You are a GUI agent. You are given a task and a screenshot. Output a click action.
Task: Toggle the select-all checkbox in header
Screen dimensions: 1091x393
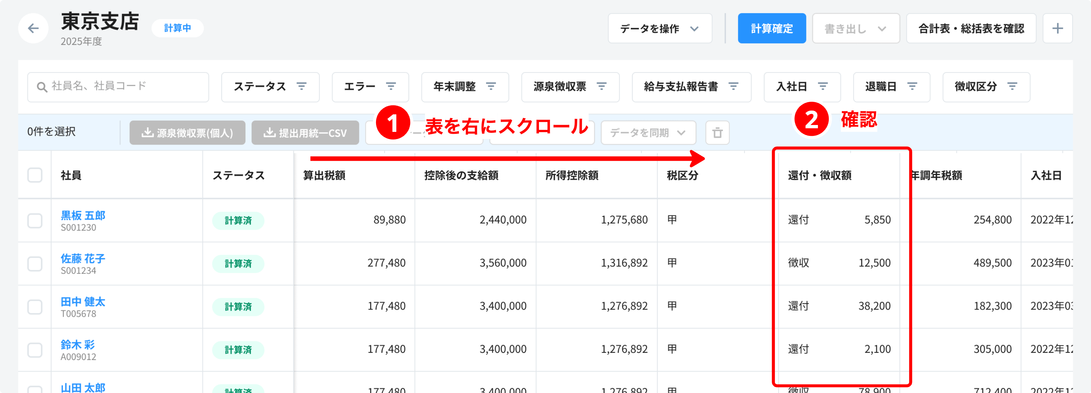point(35,175)
